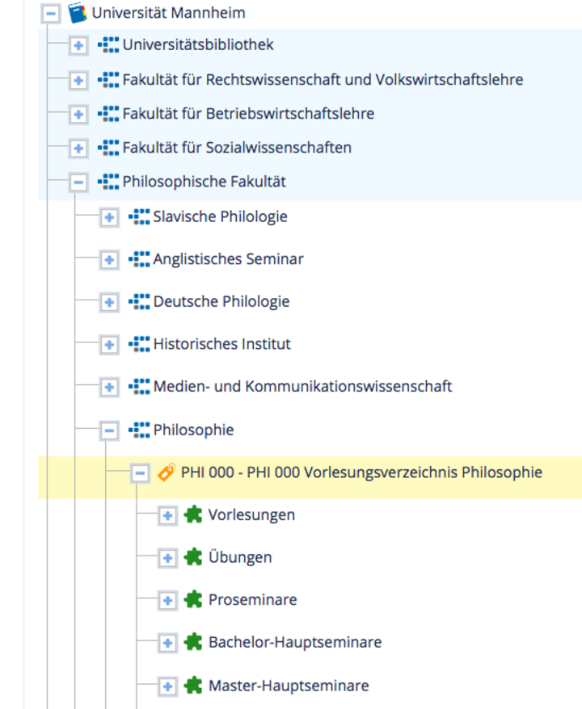Screen dimensions: 582x709
Task: Click the org icon beside Medien- und Kommunikationswissenschaft
Action: [x=139, y=387]
